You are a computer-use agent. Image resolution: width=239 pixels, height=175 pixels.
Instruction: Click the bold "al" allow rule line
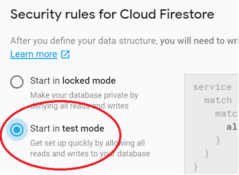[231, 127]
